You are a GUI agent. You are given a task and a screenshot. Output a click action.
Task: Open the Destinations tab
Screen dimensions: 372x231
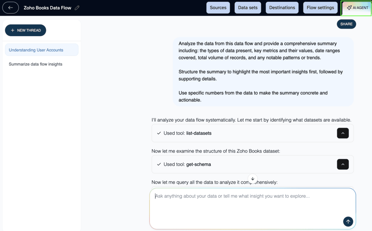282,7
